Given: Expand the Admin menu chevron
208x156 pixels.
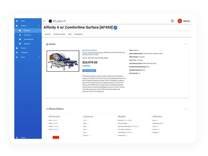Looking at the screenshot, I should (x=39, y=57).
